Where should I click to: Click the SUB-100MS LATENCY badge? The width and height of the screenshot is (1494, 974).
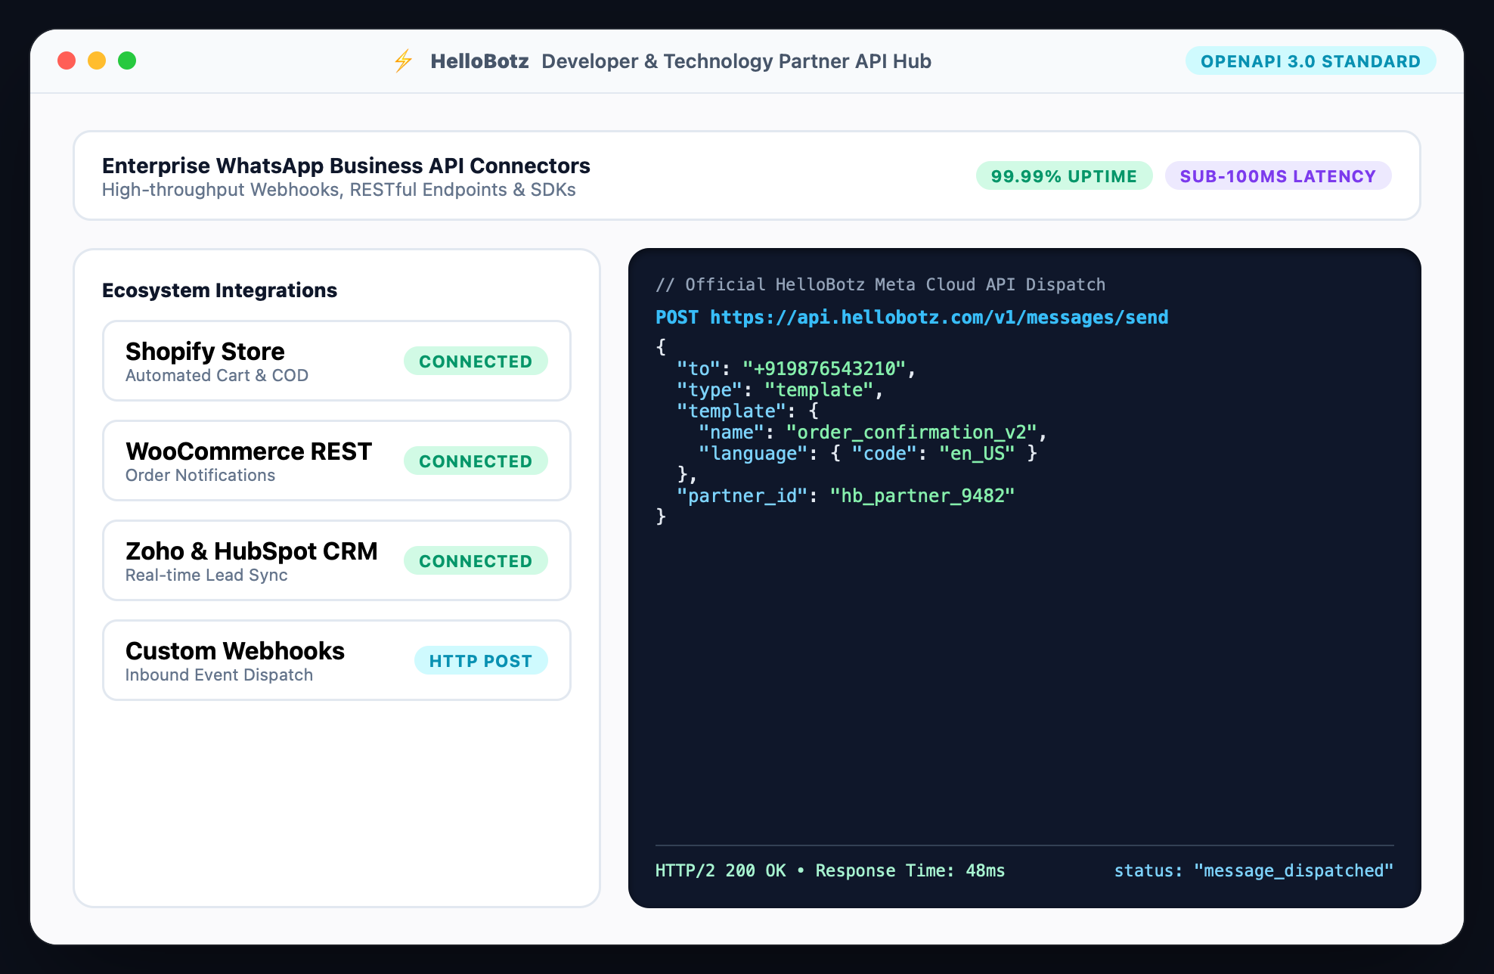coord(1278,176)
